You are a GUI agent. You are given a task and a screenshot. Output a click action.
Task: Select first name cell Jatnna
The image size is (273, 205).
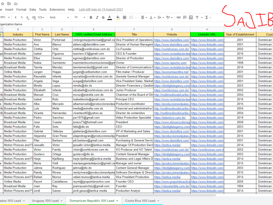click(42, 168)
